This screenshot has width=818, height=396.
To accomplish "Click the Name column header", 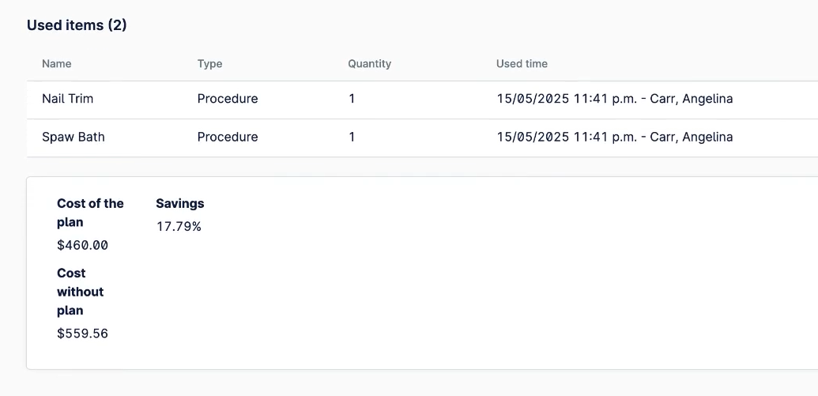I will point(57,63).
